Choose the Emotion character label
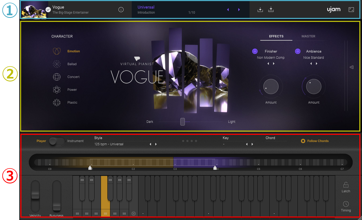The height and width of the screenshot is (220, 362). [x=74, y=51]
